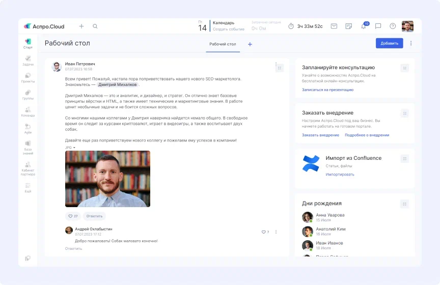This screenshot has width=440, height=285.
Task: Open the page options three-dot menu
Action: [x=411, y=43]
